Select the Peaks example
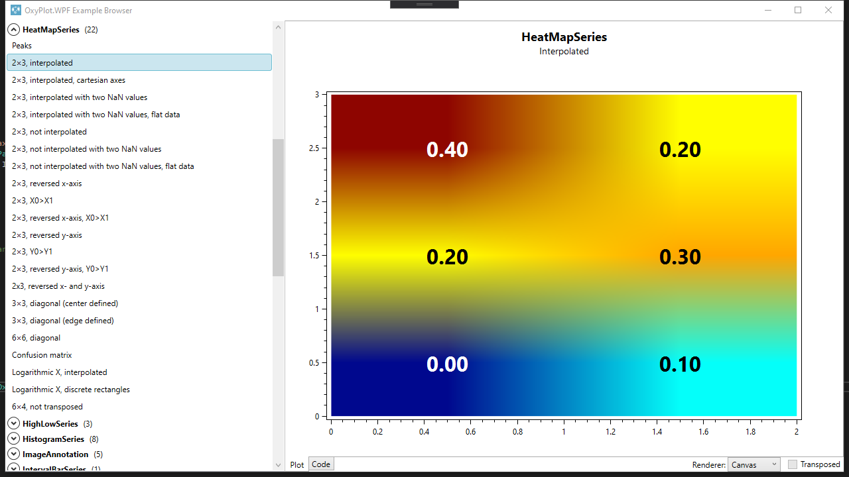 click(x=21, y=45)
